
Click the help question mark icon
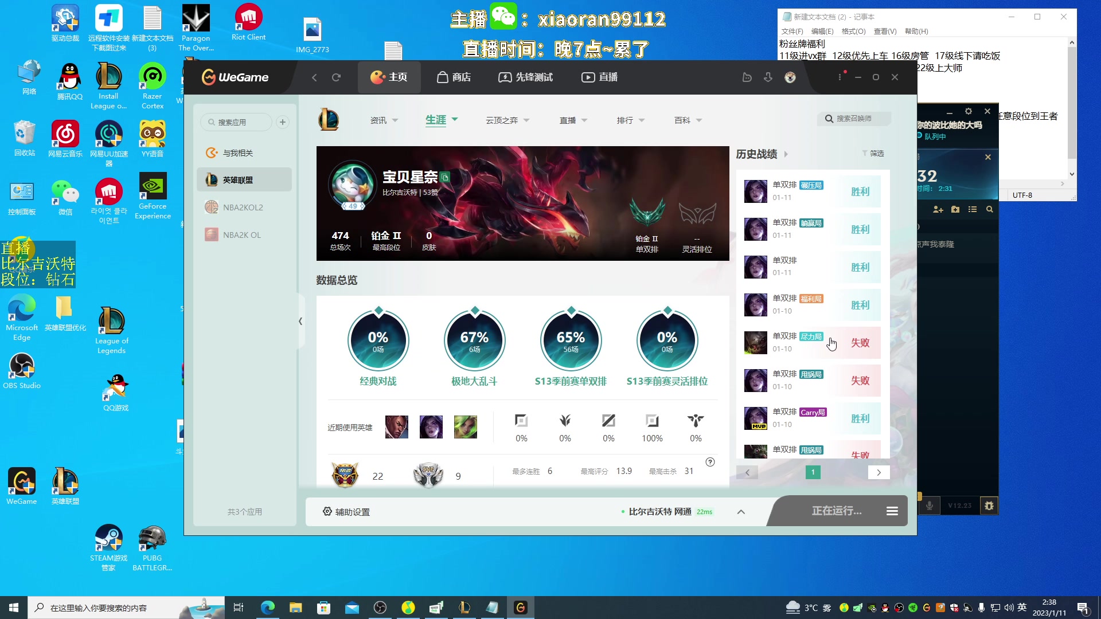coord(710,462)
